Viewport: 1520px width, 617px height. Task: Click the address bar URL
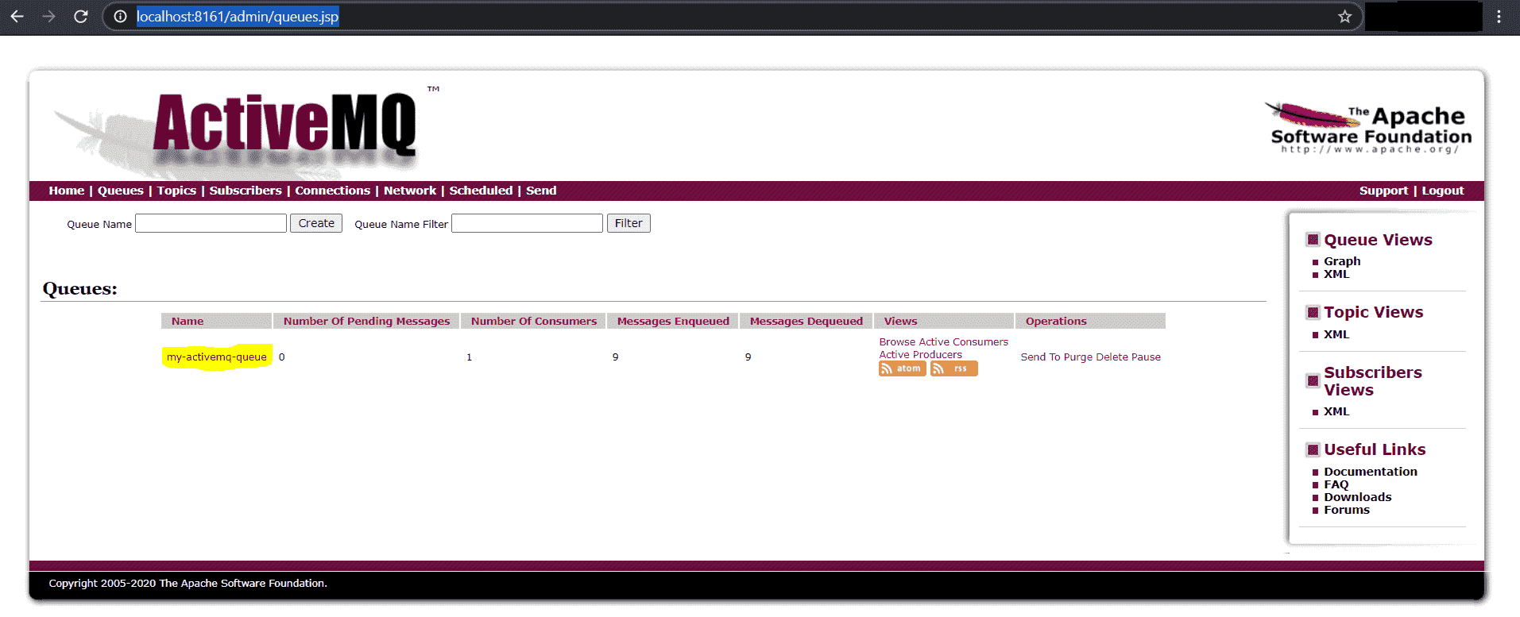(238, 16)
